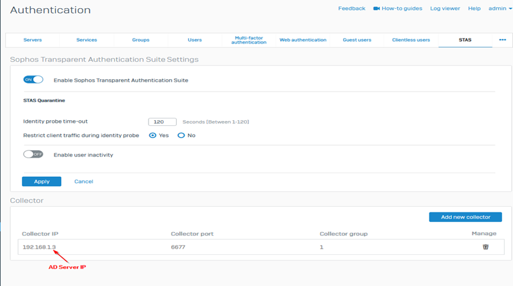Click the Cancel link
Image resolution: width=513 pixels, height=286 pixels.
click(x=84, y=181)
